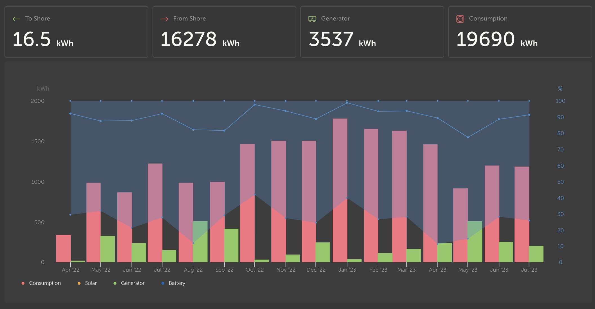Viewport: 595px width, 309px height.
Task: Click the orange Solar legend dot
Action: pyautogui.click(x=79, y=283)
